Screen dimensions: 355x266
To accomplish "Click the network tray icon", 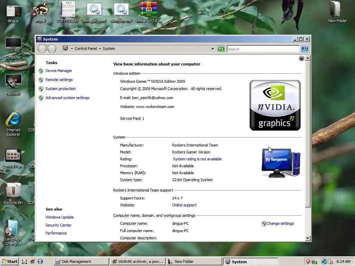I will [324, 262].
